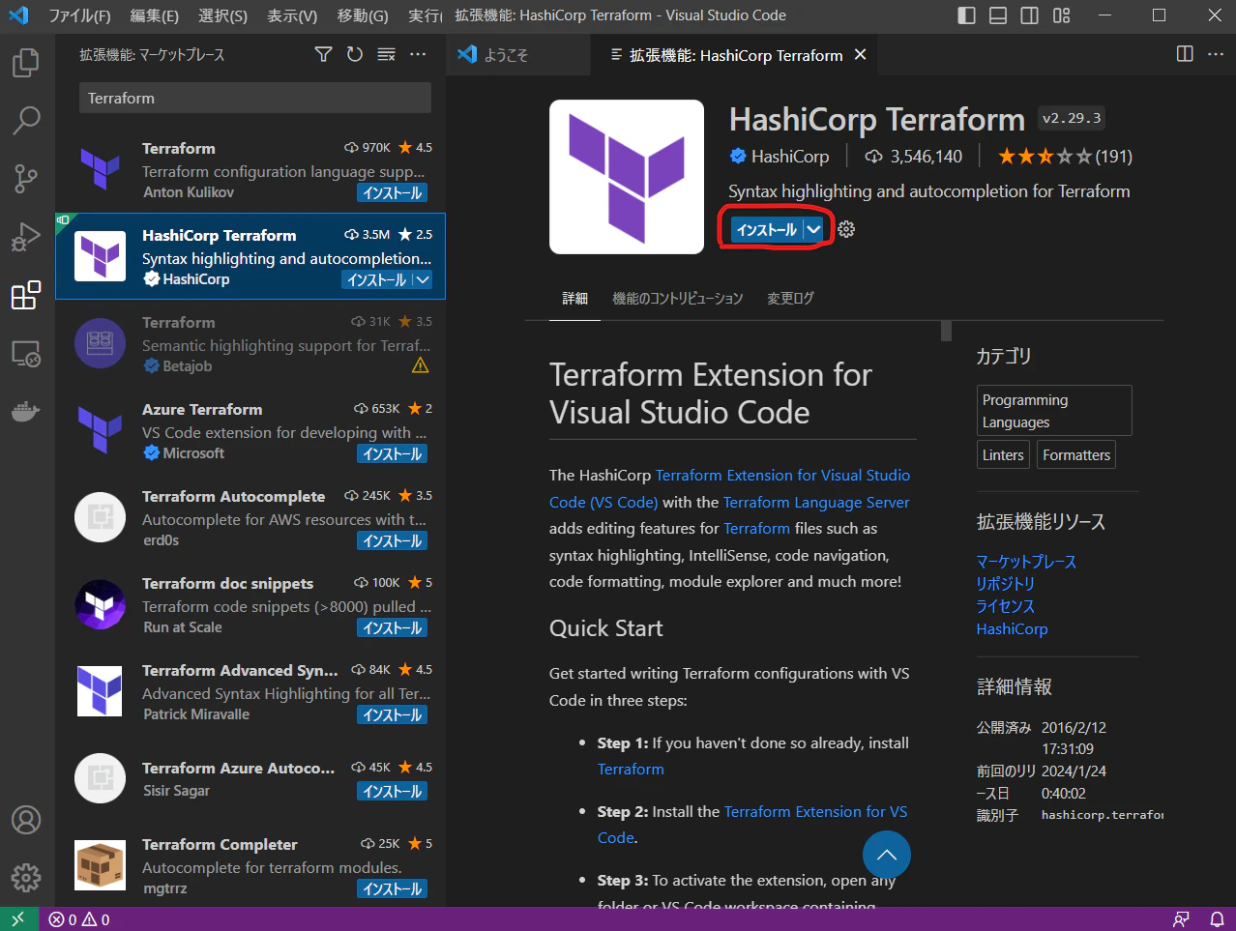Open errors and warnings in status bar

click(79, 919)
